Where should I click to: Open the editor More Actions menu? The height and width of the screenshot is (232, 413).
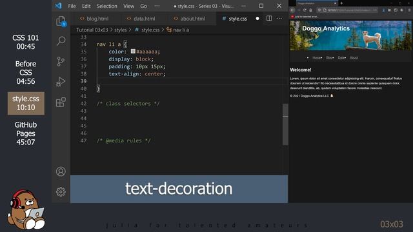click(279, 19)
